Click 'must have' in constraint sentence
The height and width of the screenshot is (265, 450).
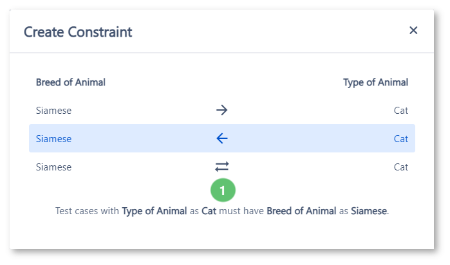pyautogui.click(x=241, y=211)
